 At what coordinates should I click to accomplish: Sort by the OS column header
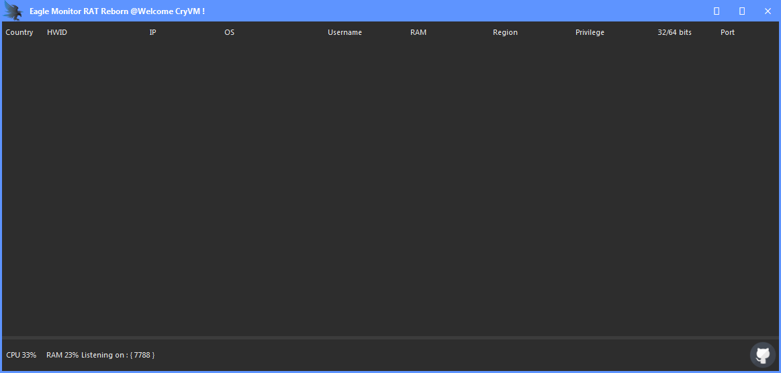point(229,32)
